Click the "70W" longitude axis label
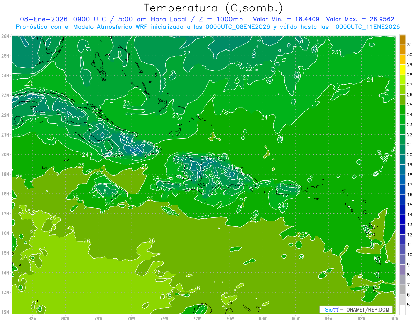Viewport: 419px width, 323px height. pyautogui.click(x=230, y=318)
